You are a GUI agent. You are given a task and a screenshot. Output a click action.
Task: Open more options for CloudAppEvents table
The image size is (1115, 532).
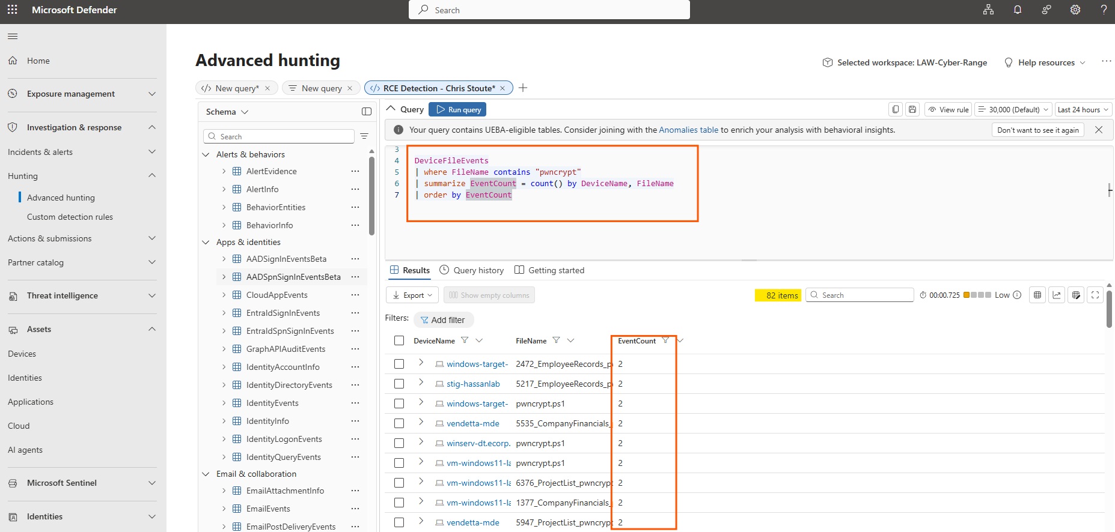pyautogui.click(x=355, y=295)
